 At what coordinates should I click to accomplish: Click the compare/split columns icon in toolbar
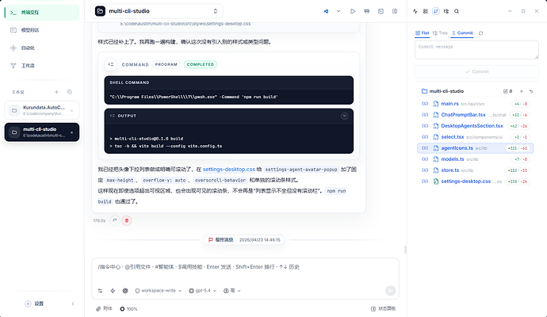click(366, 11)
